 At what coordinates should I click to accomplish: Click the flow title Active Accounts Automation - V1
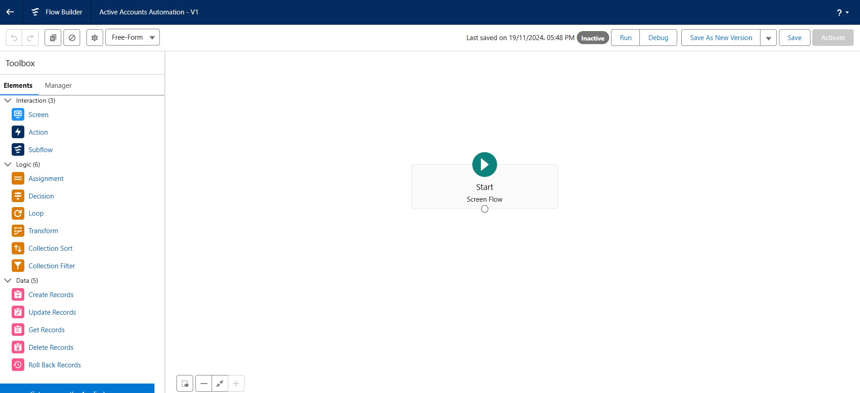pos(149,12)
